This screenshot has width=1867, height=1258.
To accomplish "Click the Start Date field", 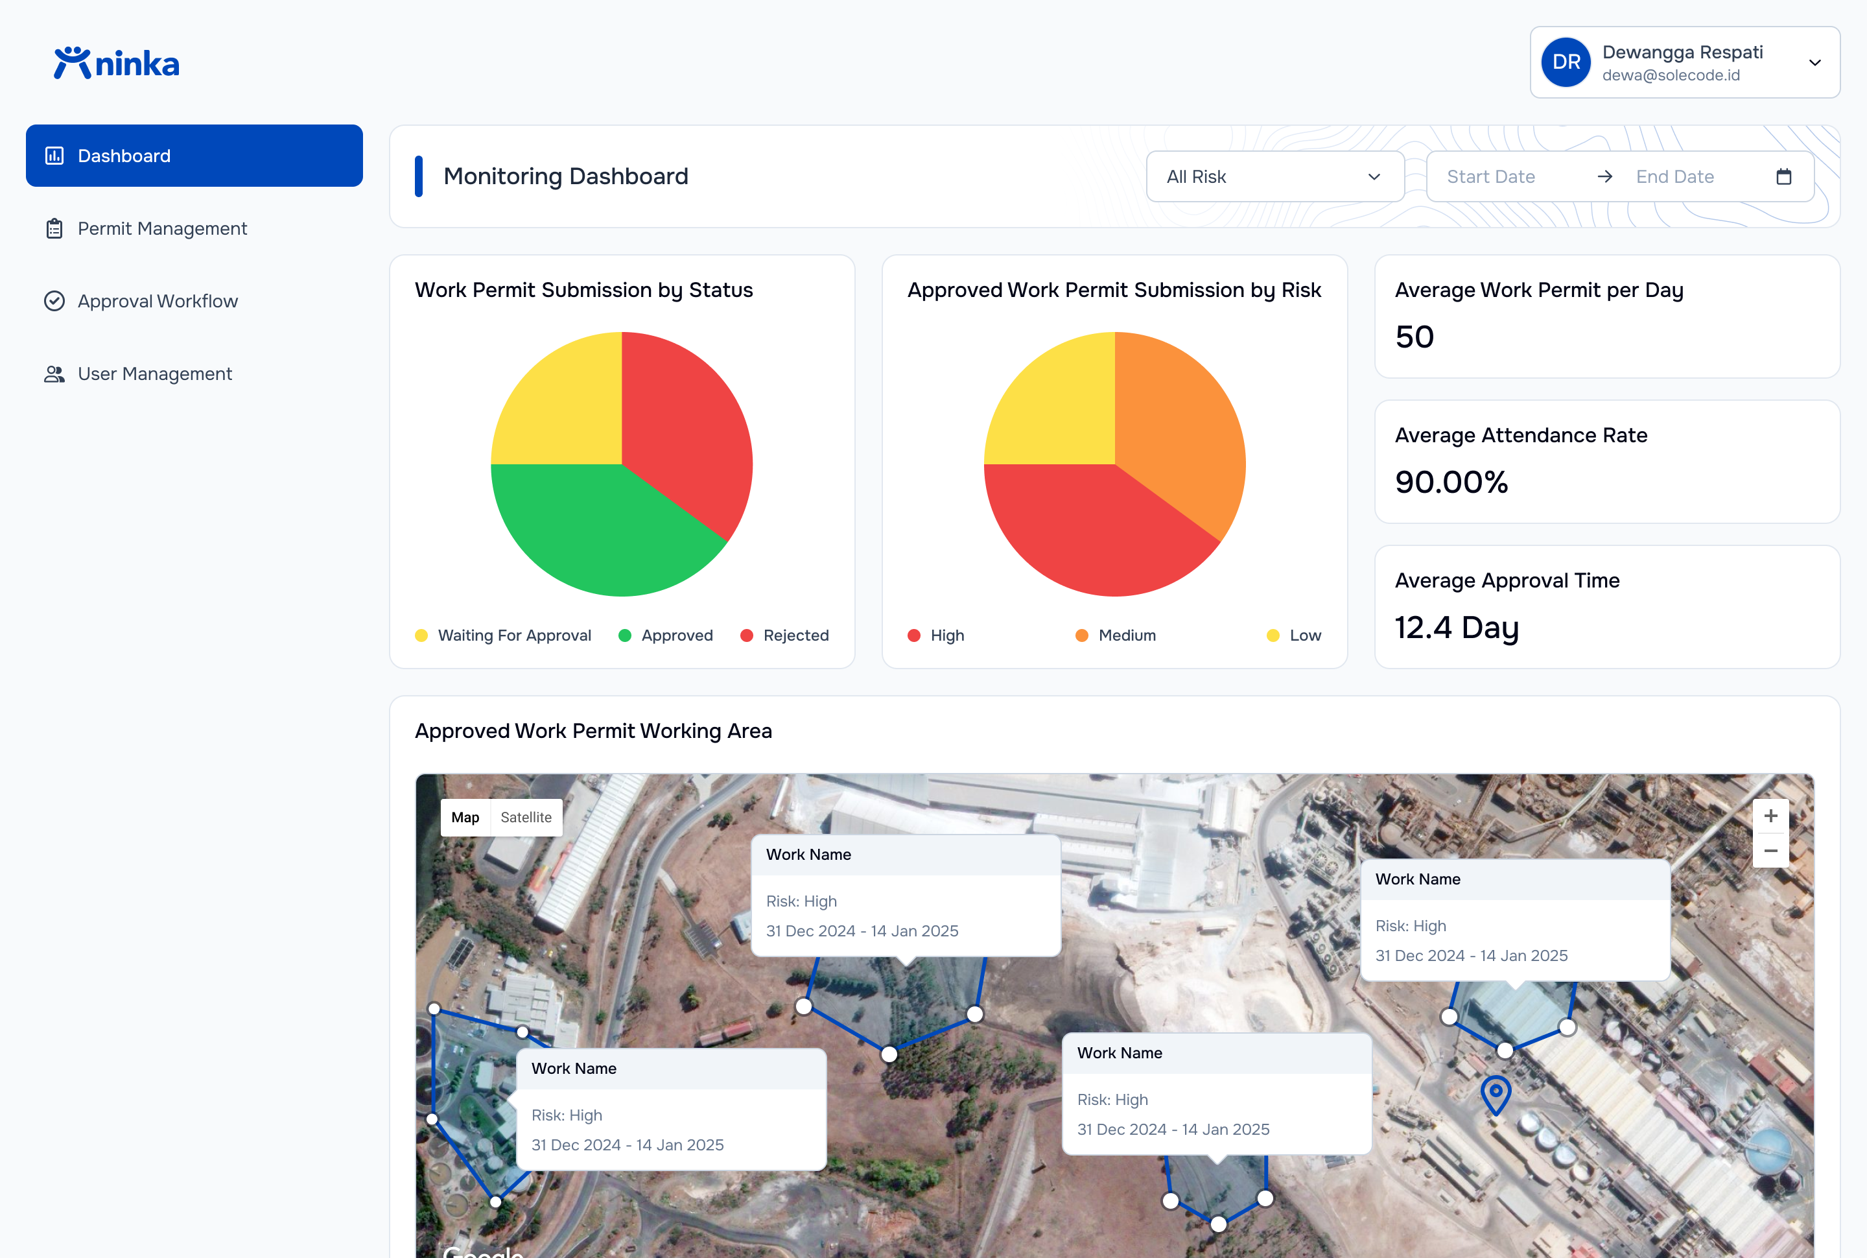I will (1491, 176).
